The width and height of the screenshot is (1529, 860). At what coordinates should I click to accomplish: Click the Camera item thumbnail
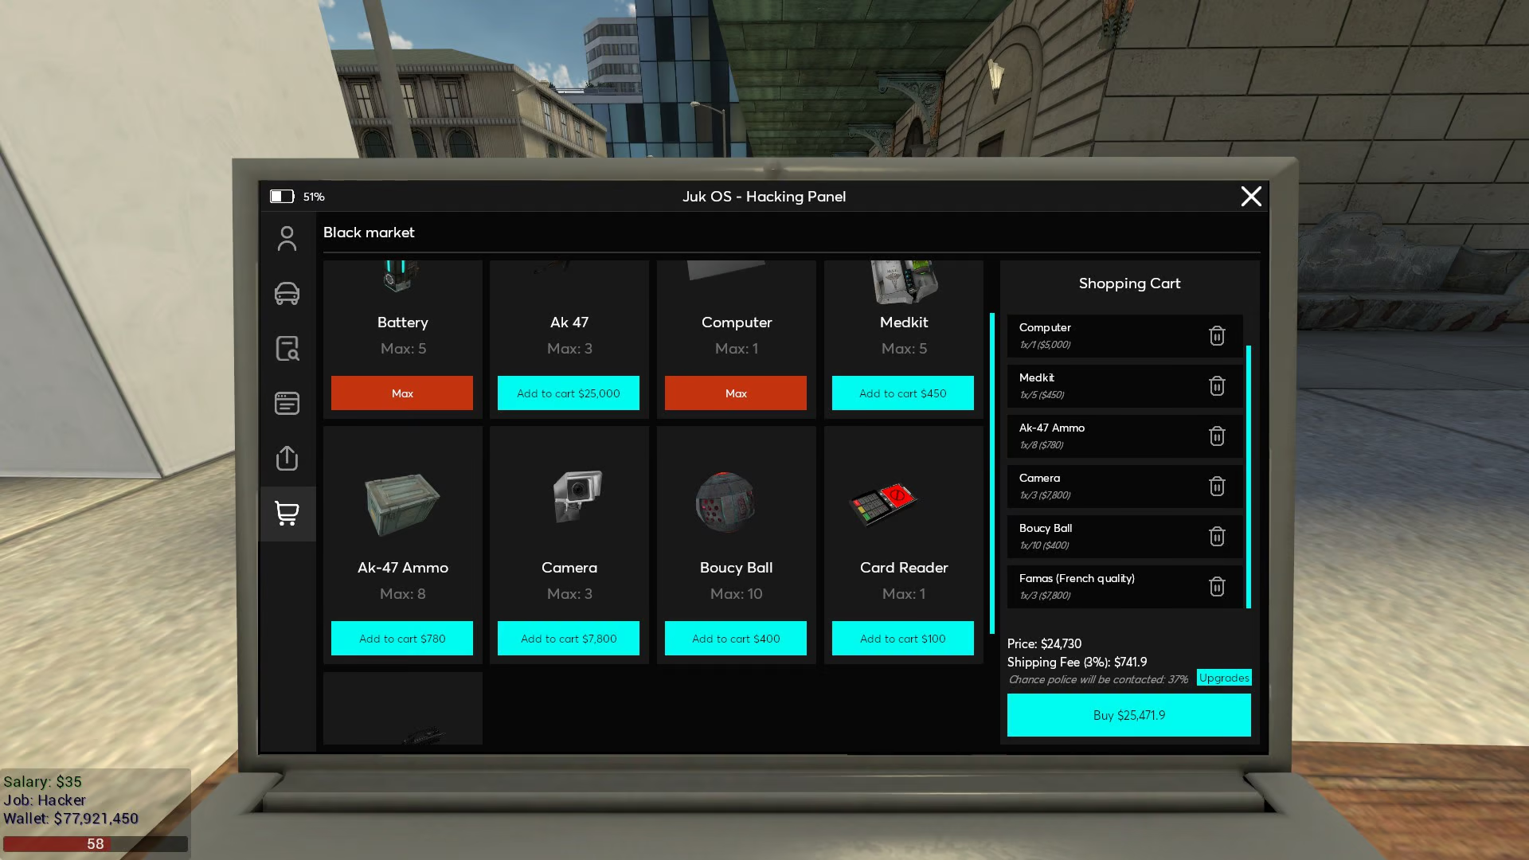tap(577, 496)
